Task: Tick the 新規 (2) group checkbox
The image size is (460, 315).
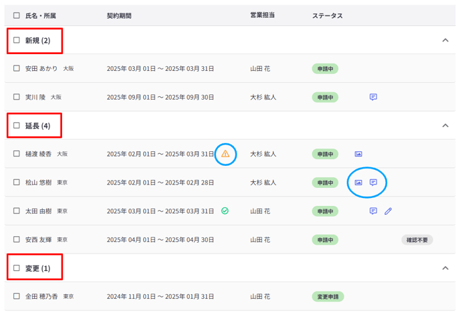Action: click(17, 40)
